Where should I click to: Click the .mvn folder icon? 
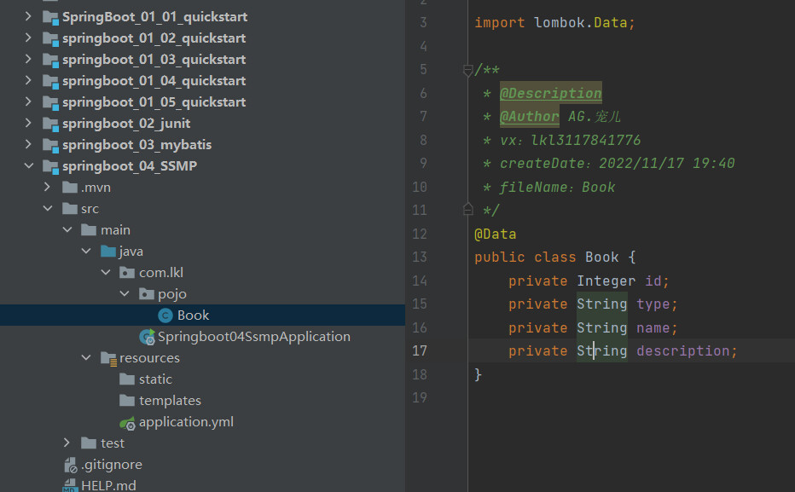(x=69, y=188)
